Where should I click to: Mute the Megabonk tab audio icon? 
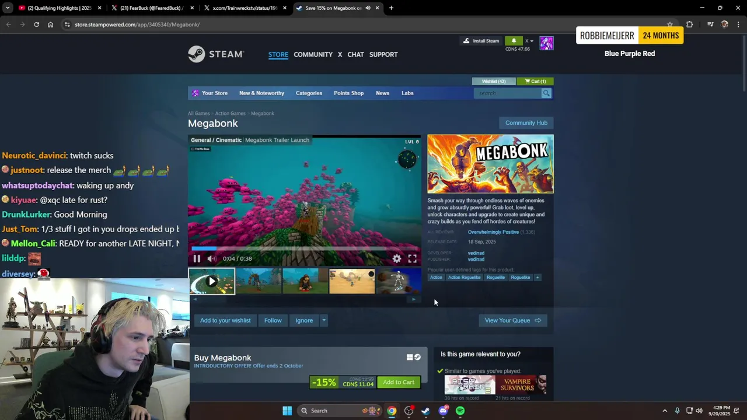368,8
